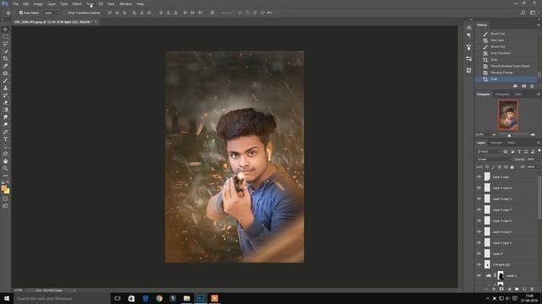Image resolution: width=542 pixels, height=304 pixels.
Task: Select the Pen tool
Action: point(5,132)
